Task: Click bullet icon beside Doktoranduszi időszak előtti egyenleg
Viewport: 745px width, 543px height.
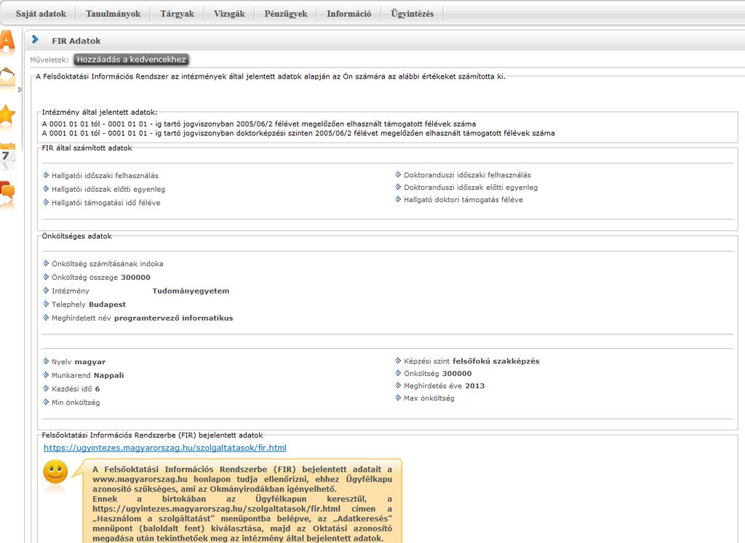Action: [x=398, y=187]
